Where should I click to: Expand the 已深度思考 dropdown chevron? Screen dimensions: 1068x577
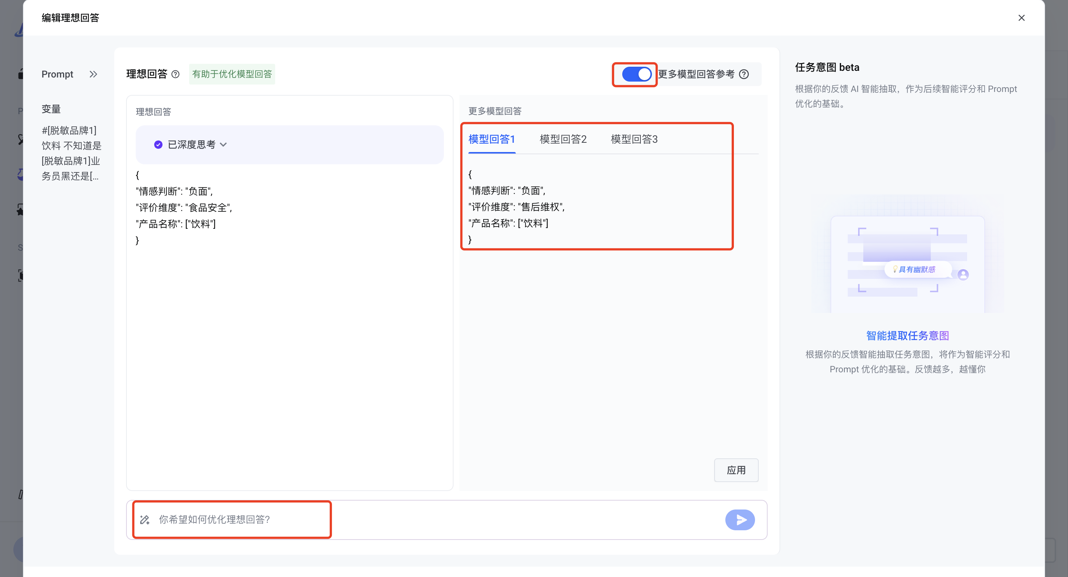click(x=224, y=145)
